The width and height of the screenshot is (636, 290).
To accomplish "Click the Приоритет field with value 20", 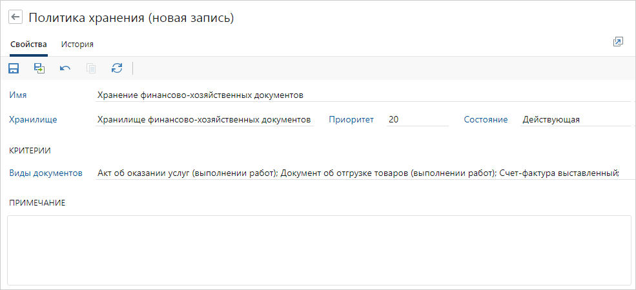I will coord(416,119).
